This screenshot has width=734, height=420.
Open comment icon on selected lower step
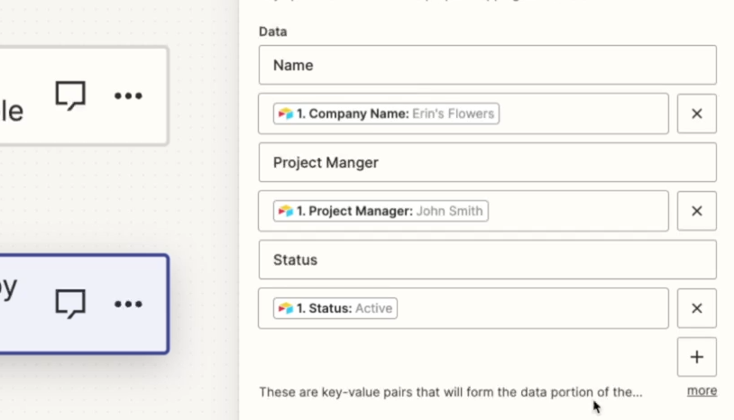[70, 304]
